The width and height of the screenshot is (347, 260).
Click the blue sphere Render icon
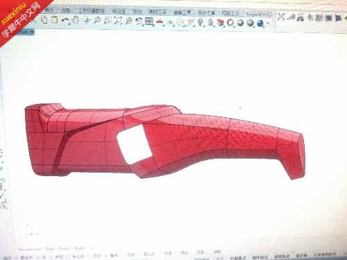(x=260, y=23)
